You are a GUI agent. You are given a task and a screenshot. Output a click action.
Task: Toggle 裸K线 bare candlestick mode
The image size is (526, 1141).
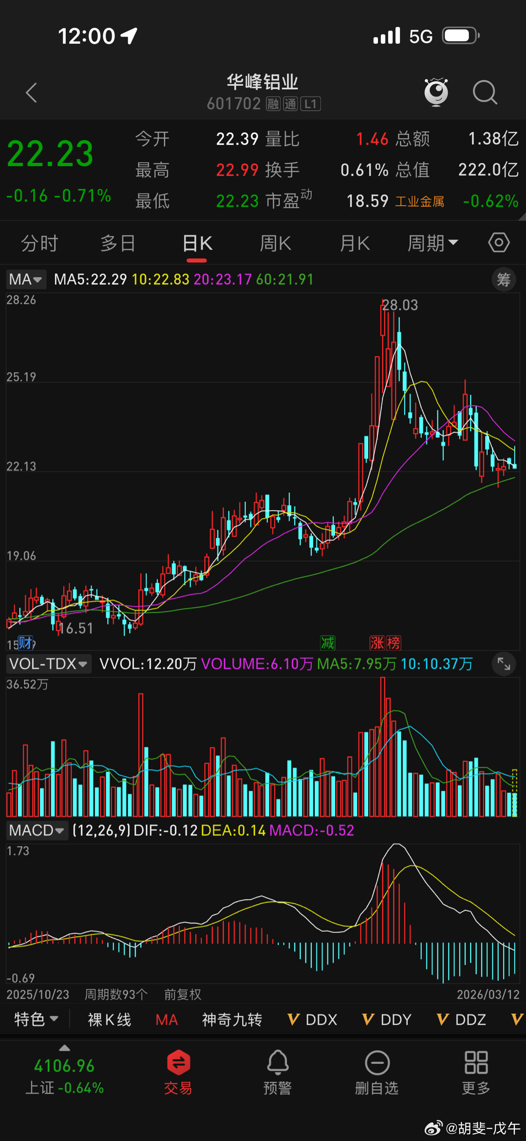point(110,1019)
